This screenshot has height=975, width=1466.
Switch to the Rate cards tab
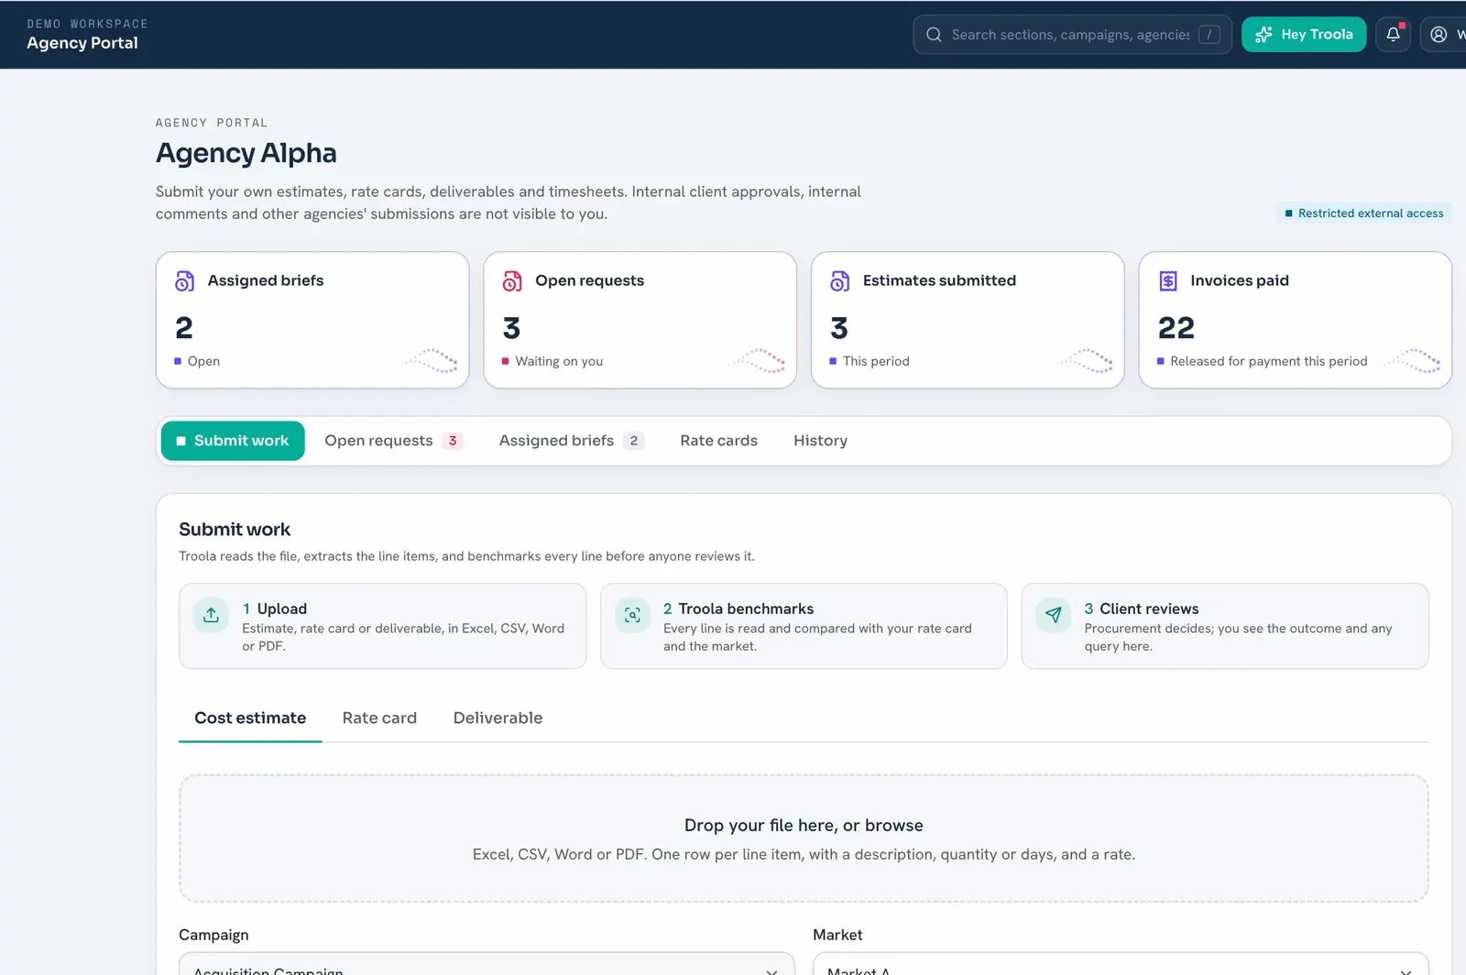(718, 441)
